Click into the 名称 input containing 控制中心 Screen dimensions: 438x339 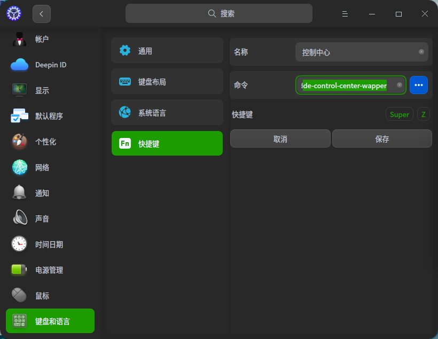coord(362,52)
